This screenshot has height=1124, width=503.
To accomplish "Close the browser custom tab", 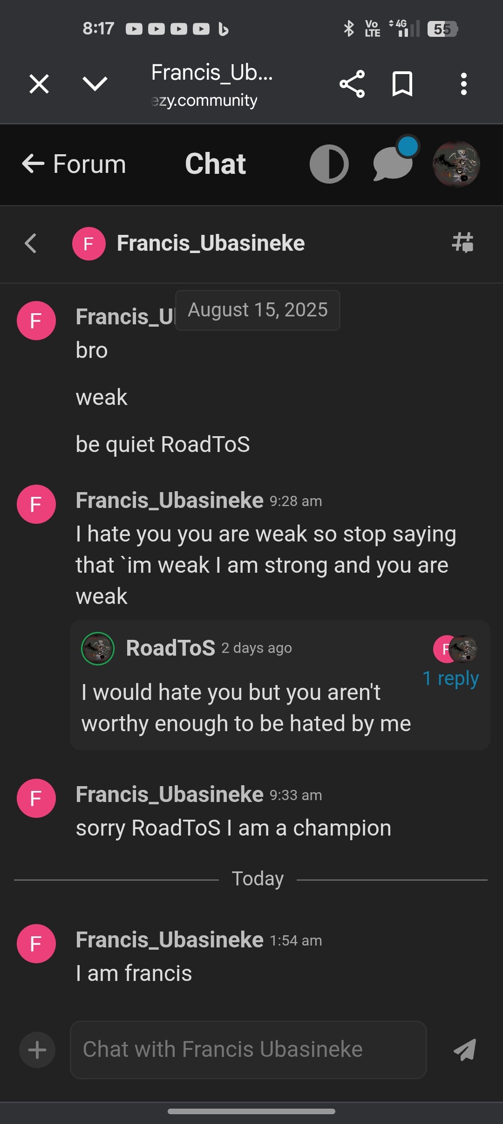I will (39, 84).
